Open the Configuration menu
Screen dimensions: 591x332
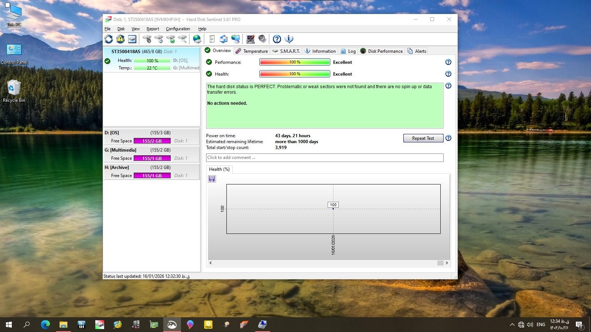pyautogui.click(x=178, y=29)
